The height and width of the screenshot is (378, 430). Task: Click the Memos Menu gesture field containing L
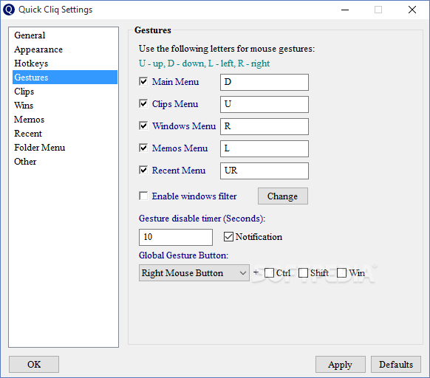[x=265, y=148]
